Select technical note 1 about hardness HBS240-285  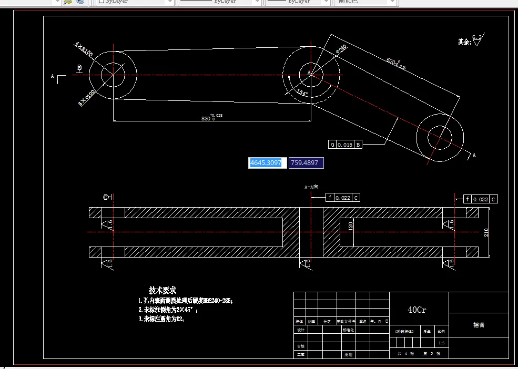coord(186,301)
